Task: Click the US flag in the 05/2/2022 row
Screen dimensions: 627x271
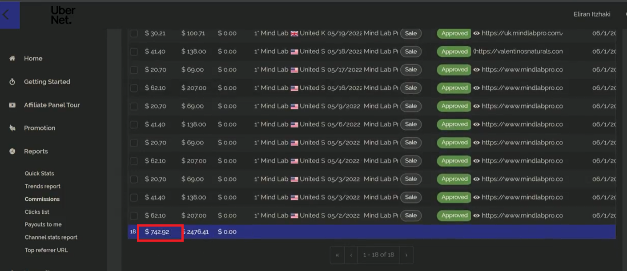Action: [x=294, y=215]
